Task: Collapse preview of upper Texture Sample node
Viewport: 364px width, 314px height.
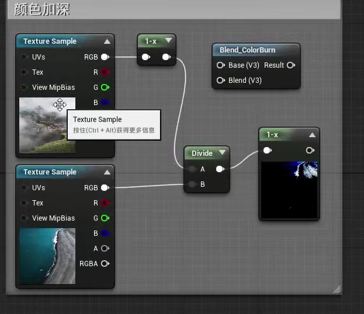Action: (107, 41)
